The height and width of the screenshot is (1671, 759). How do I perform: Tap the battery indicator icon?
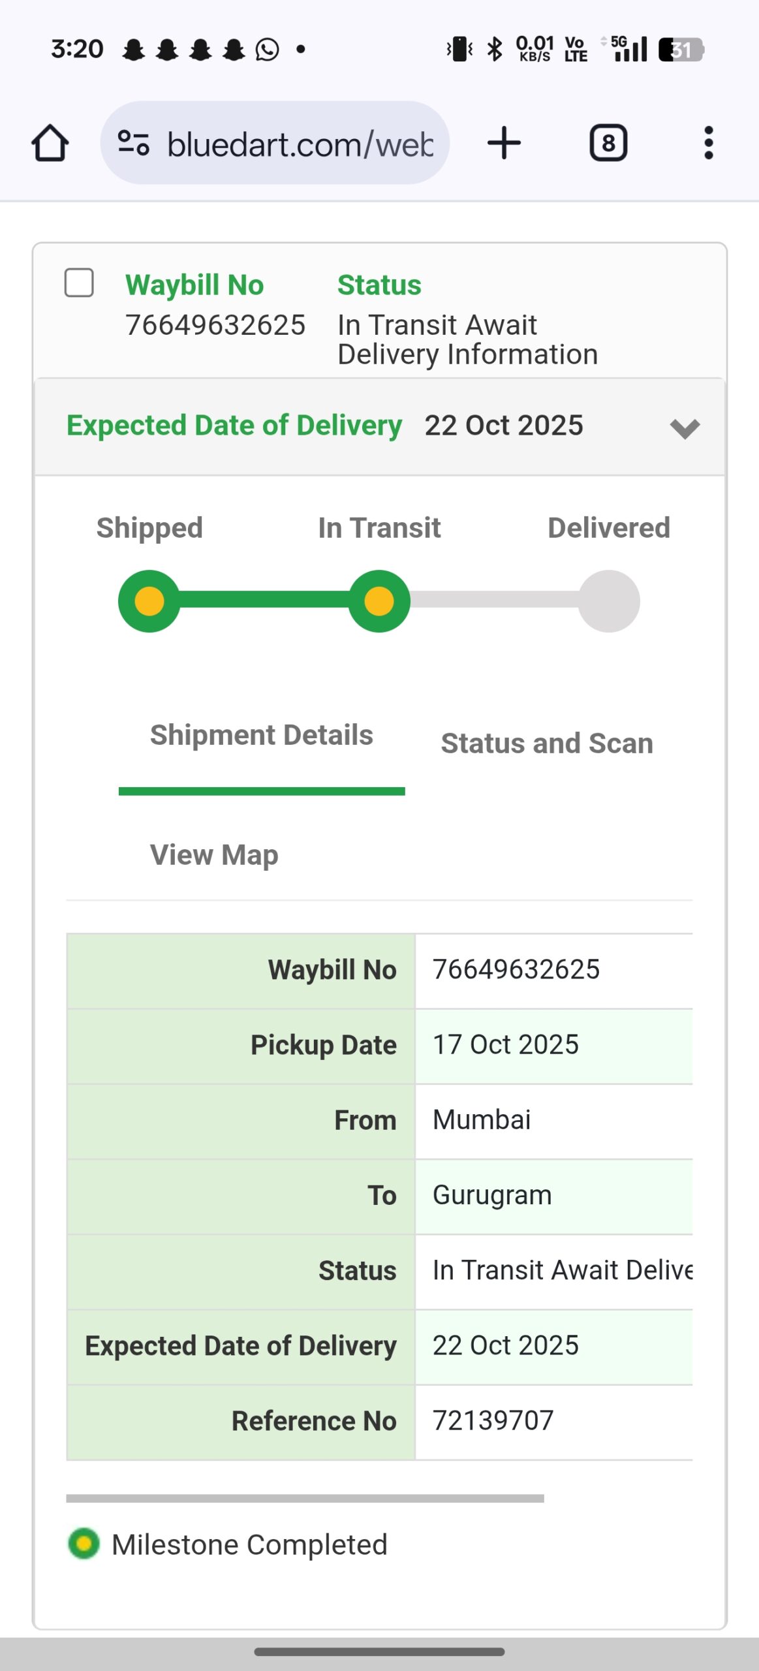tap(680, 50)
